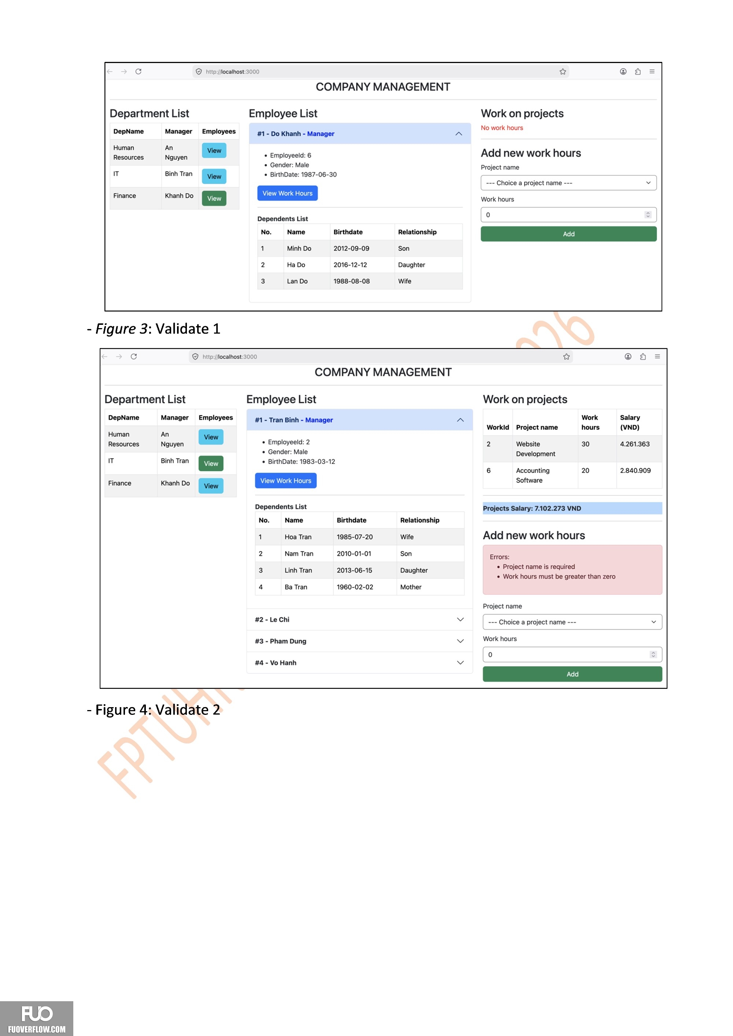Screen dimensions: 733x1036
Task: Open the extensions icon in Figure 4 browser
Action: pos(643,356)
